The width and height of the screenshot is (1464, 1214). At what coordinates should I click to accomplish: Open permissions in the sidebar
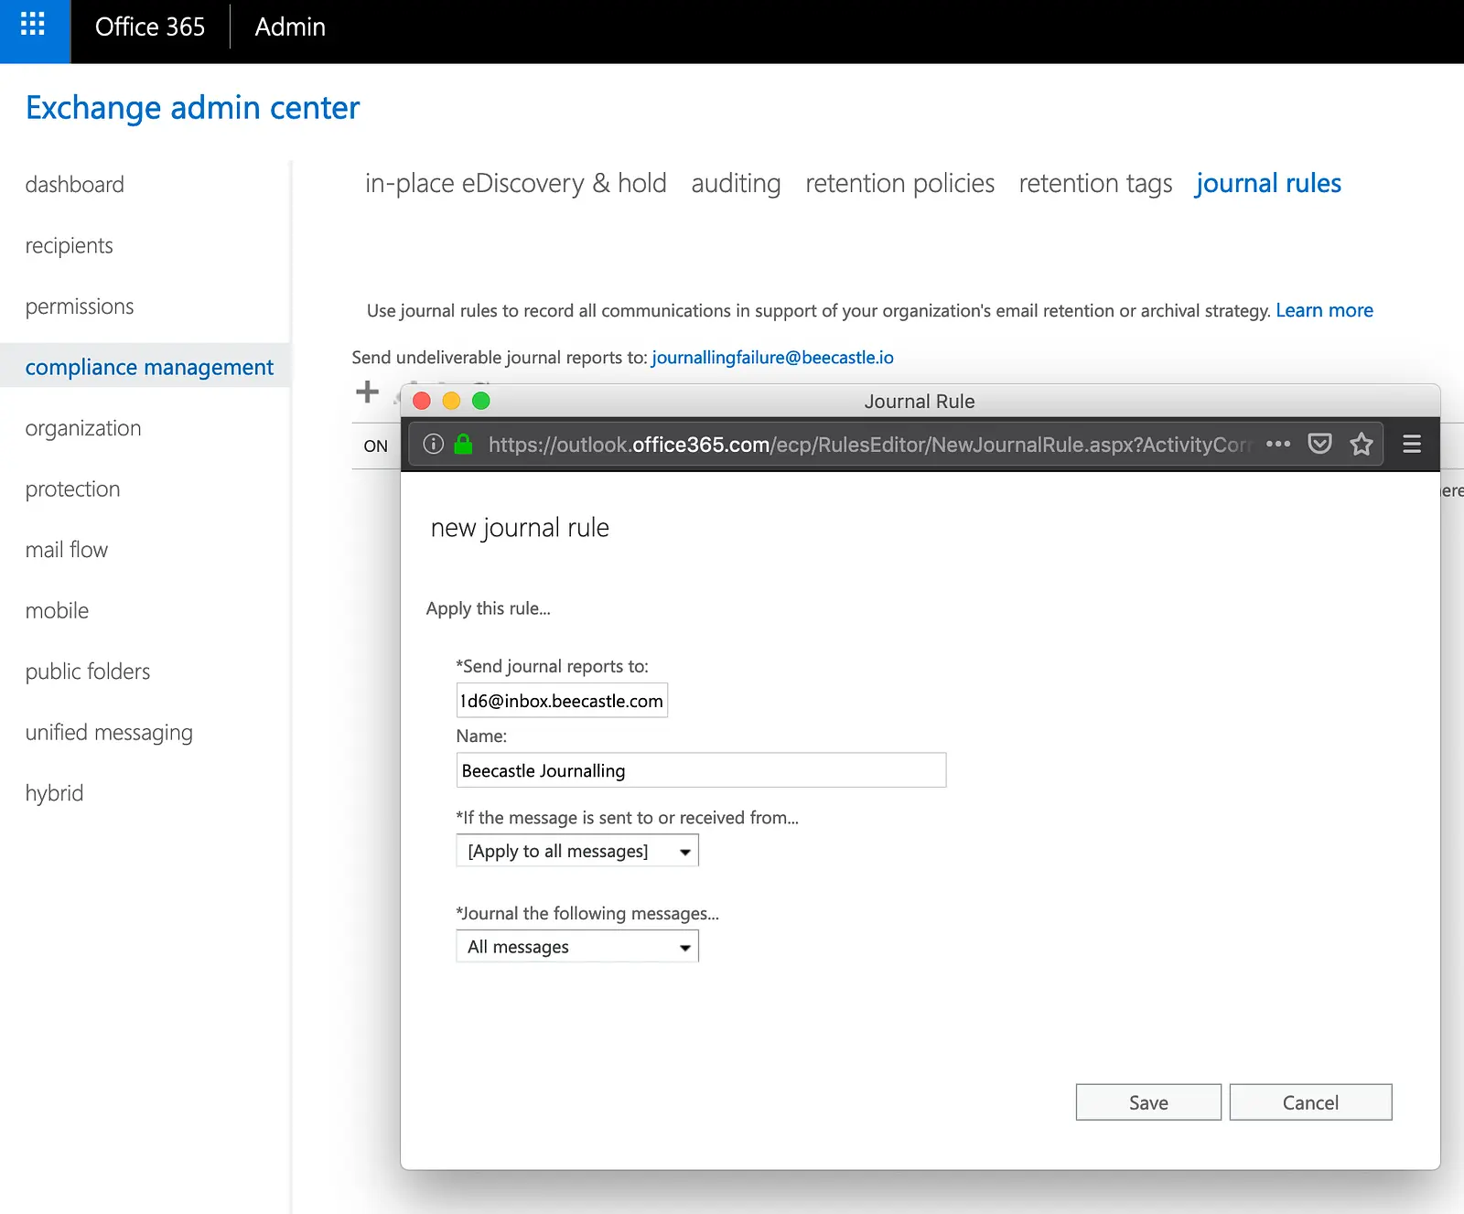click(x=80, y=306)
